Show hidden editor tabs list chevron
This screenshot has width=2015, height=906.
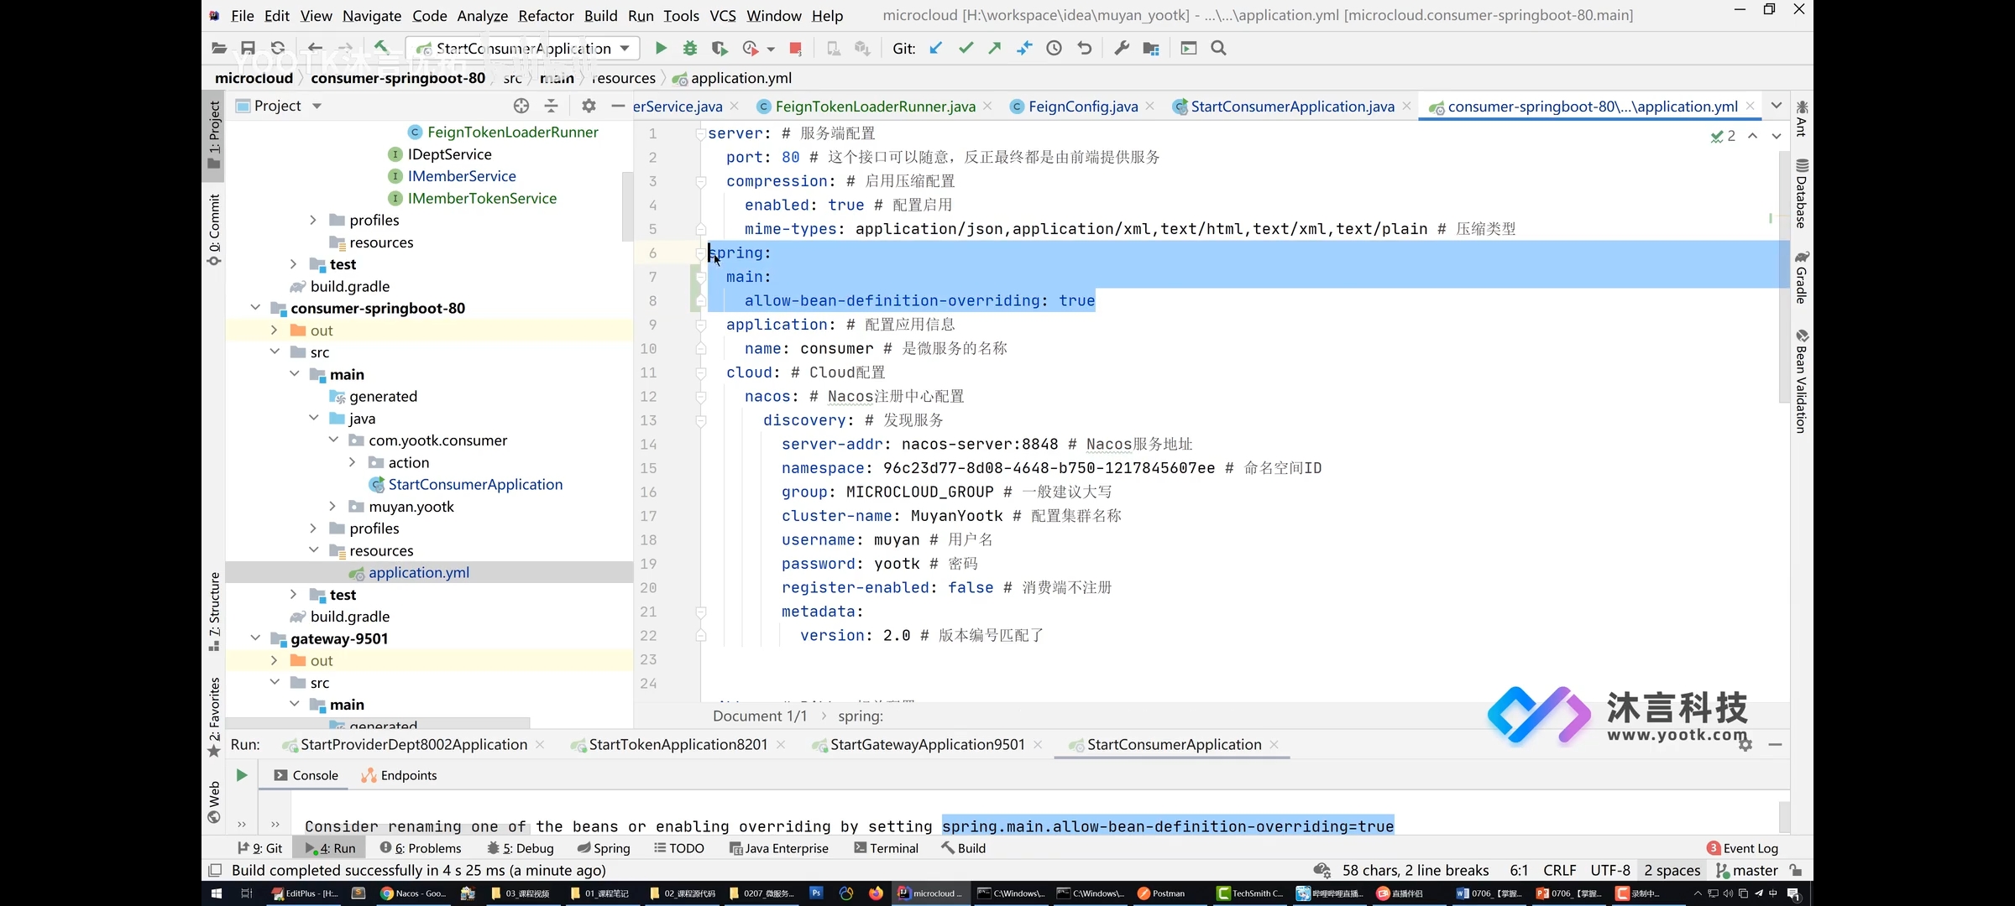tap(1777, 106)
